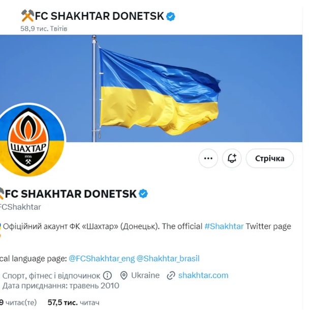Click the Стрічка follow button
Viewport: 312px width, 328px height.
pyautogui.click(x=270, y=158)
